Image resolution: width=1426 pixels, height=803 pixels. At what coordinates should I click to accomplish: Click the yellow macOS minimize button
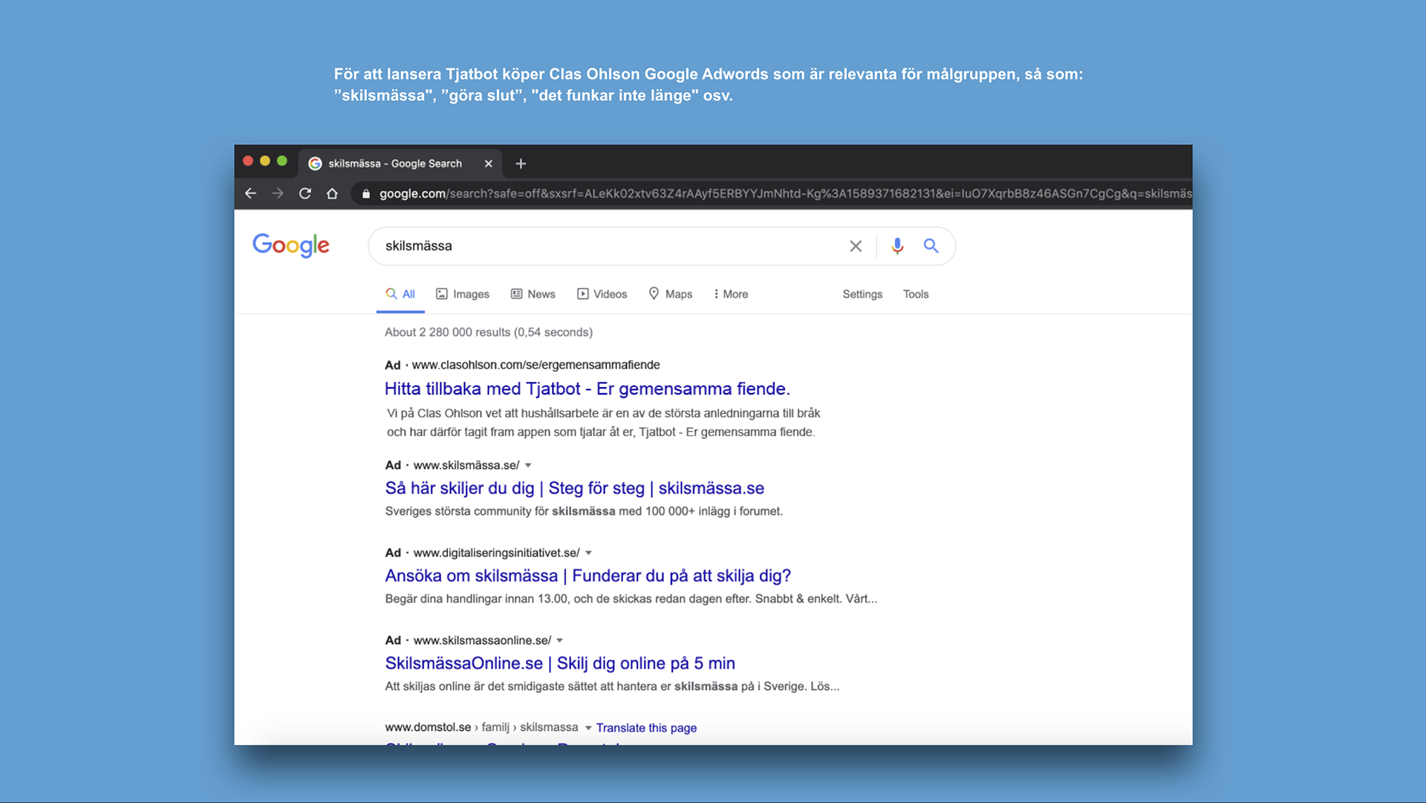[265, 161]
